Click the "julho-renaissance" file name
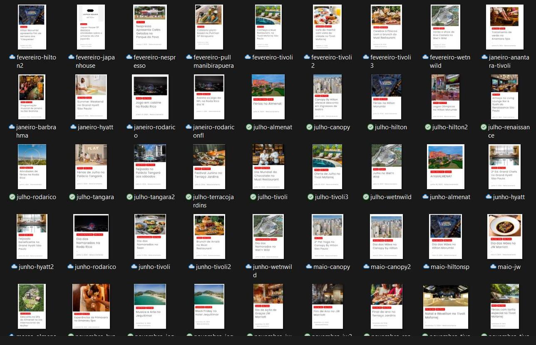The width and height of the screenshot is (536, 345). click(x=509, y=131)
